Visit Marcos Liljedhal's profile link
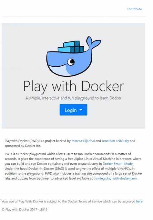Image resolution: width=153 pixels, height=220 pixels. click(x=83, y=141)
